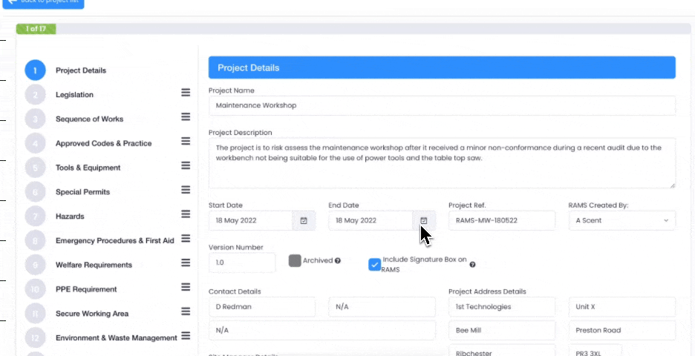Select step 1 circle for Project Details
The height and width of the screenshot is (356, 695).
(35, 70)
